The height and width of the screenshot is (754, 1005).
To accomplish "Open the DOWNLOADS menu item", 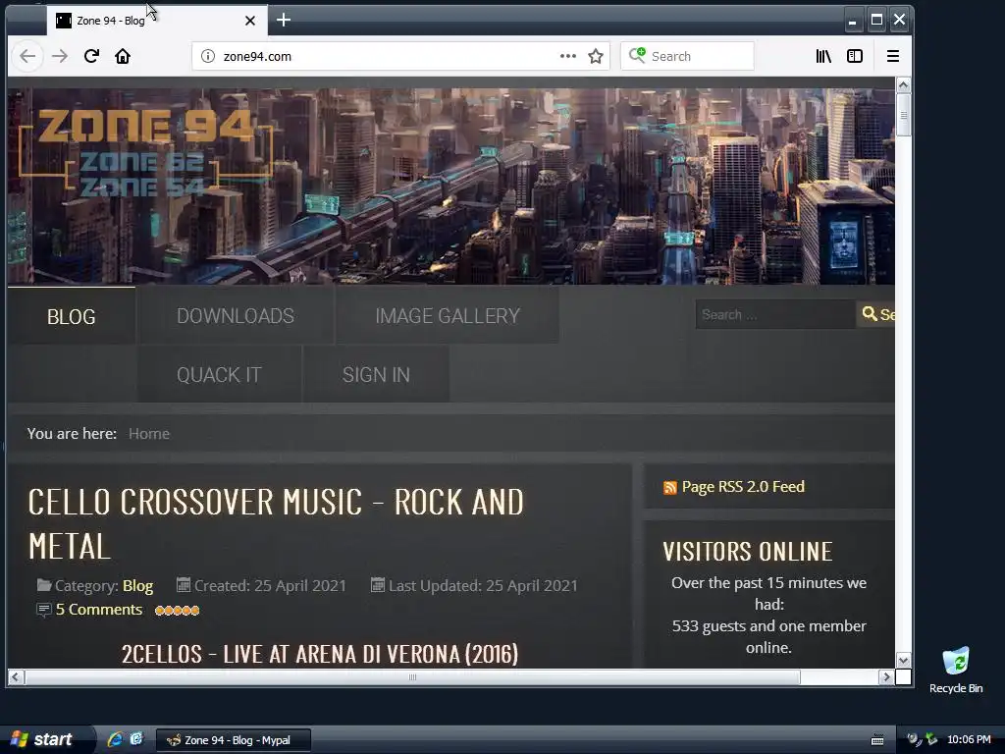I will click(236, 316).
